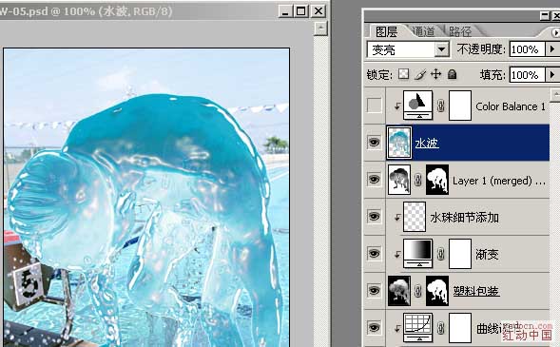Viewport: 560px width, 347px height.
Task: Select the 塑料包装 layer name
Action: 476,291
